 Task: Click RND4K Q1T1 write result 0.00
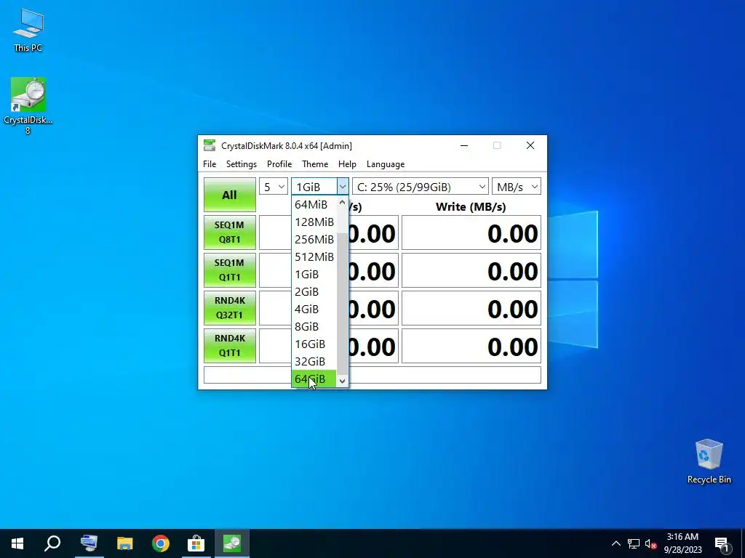point(471,346)
